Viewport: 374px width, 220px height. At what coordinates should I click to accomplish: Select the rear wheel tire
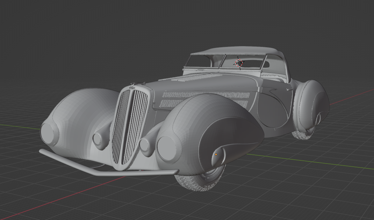(304, 134)
